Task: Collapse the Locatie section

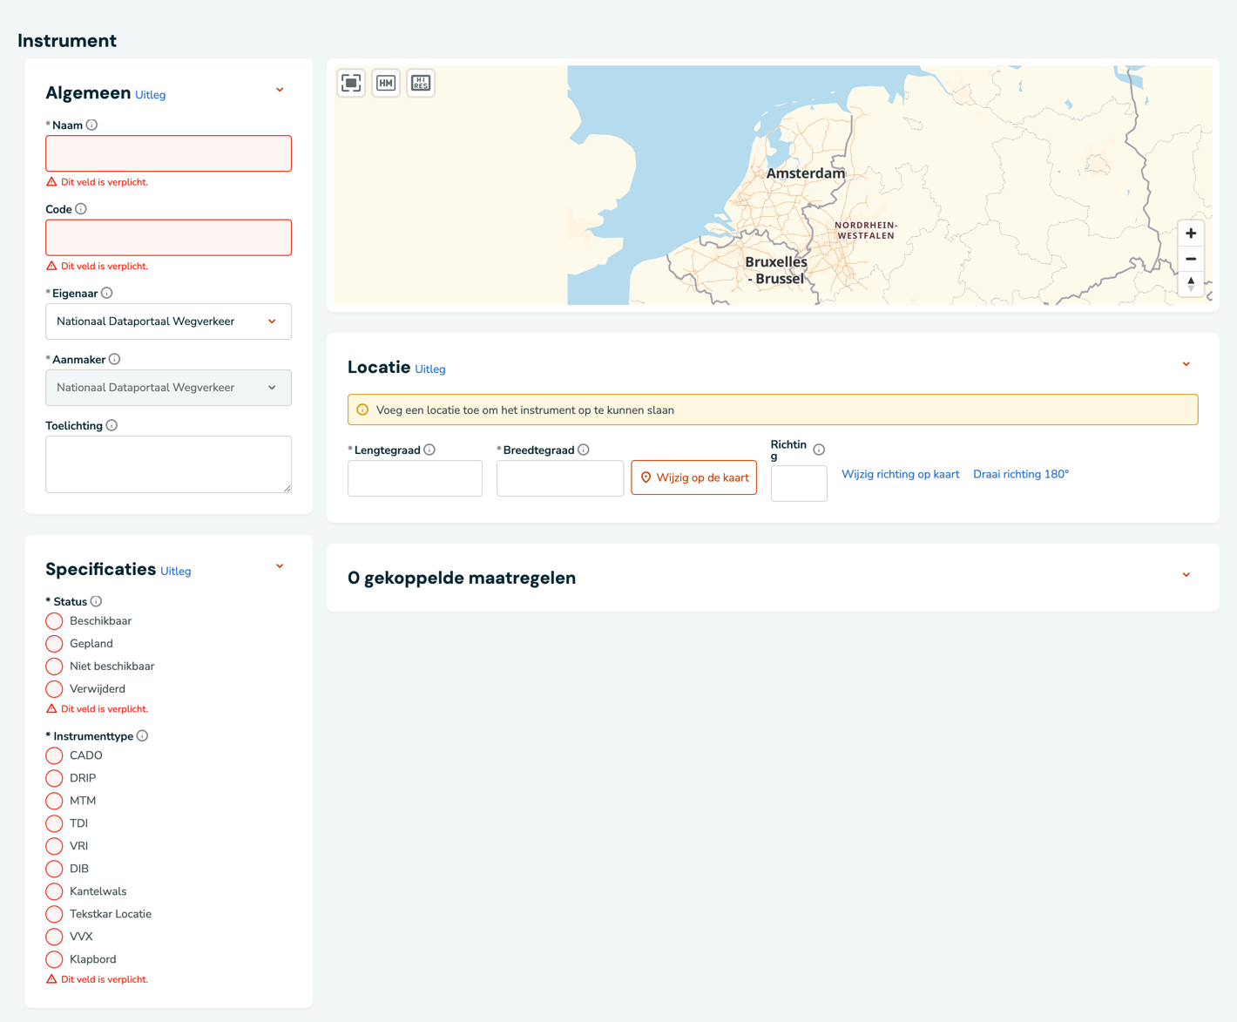Action: [x=1186, y=364]
